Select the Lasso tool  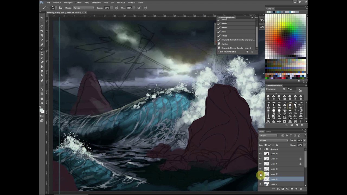42,27
